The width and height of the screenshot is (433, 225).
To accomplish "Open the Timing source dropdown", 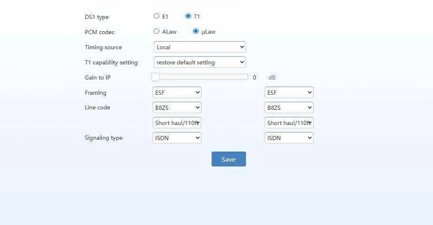I will pos(200,47).
